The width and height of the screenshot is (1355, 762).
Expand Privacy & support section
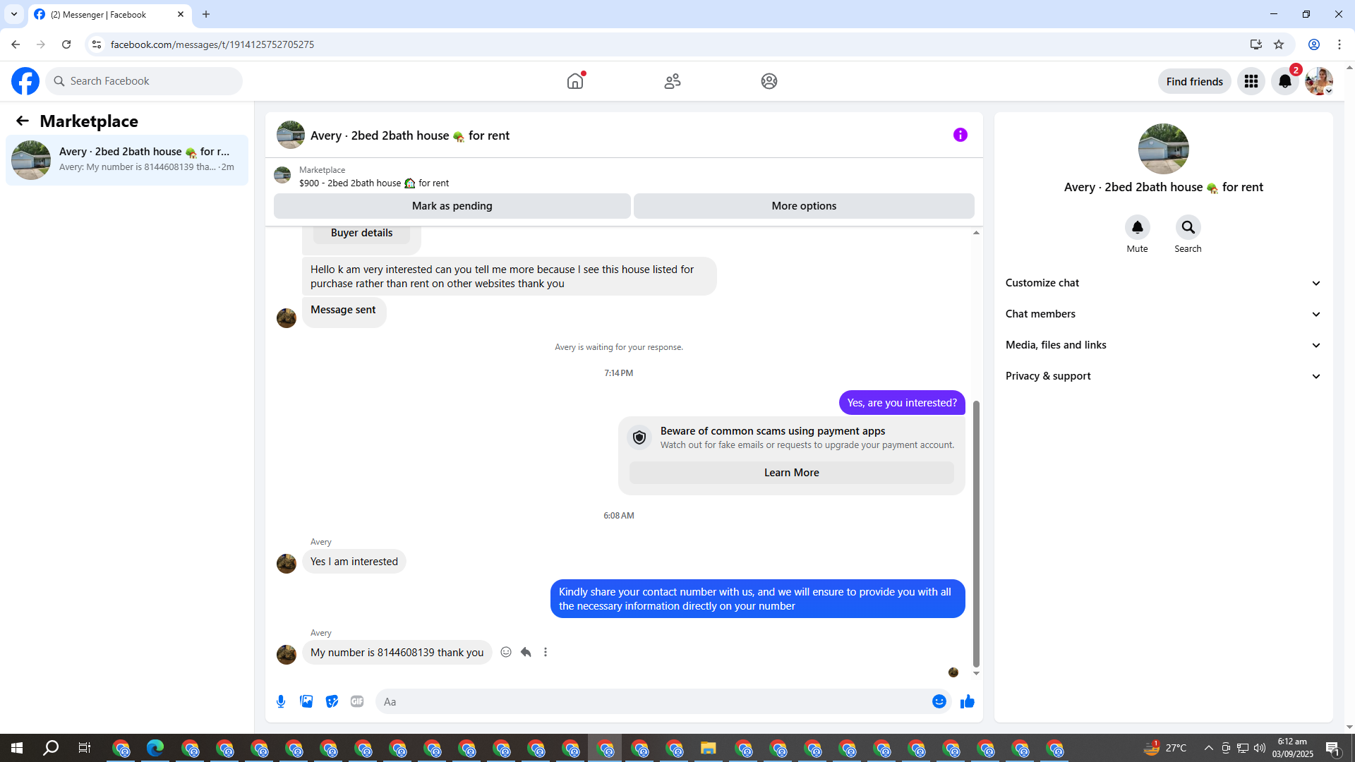[x=1164, y=376]
